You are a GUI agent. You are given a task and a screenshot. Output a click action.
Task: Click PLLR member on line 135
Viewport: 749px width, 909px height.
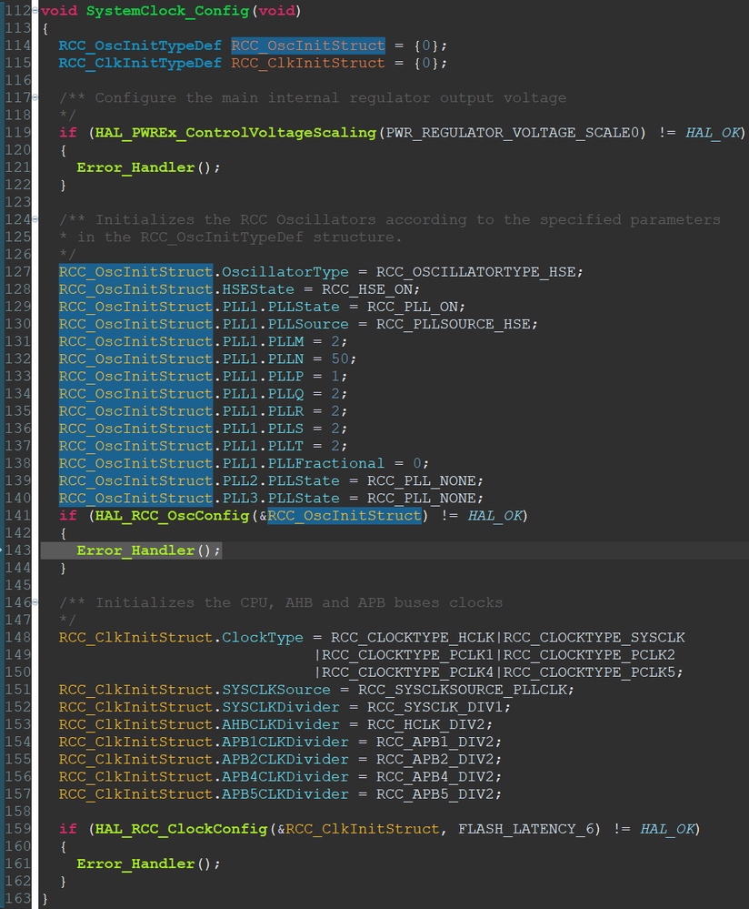(x=285, y=411)
